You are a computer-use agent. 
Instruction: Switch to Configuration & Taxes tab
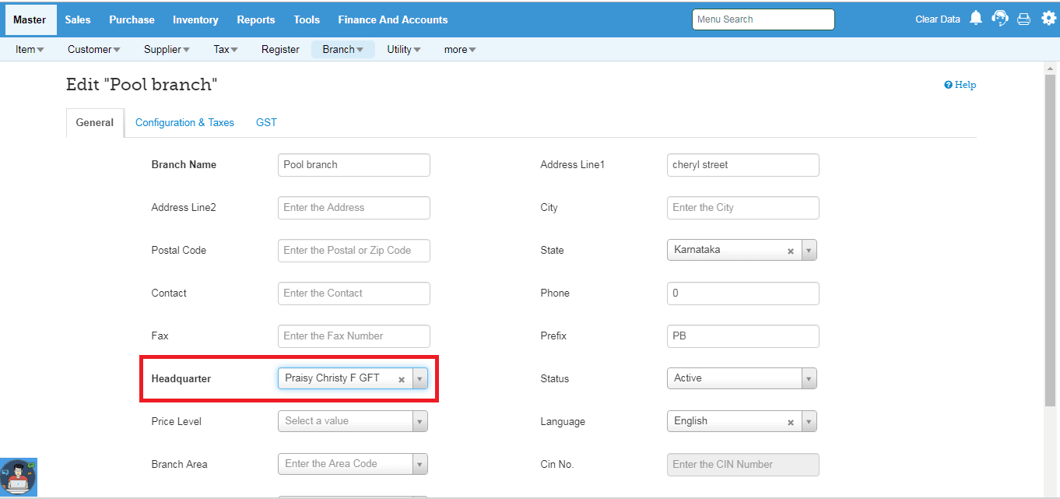click(x=184, y=123)
